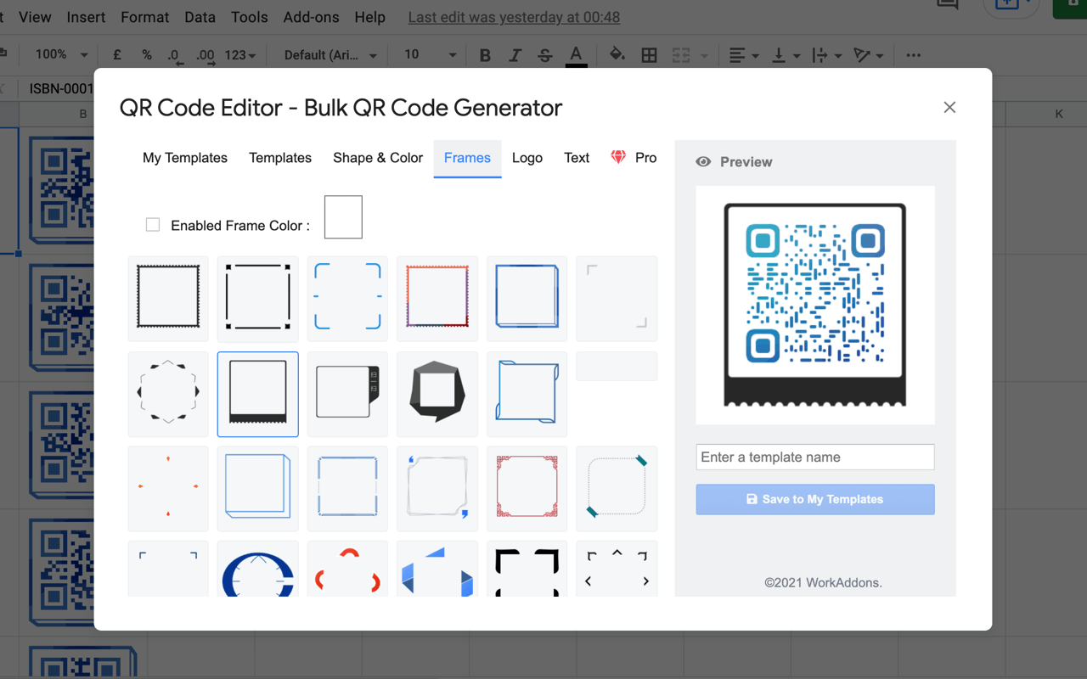Select the fill color tool

click(x=617, y=54)
